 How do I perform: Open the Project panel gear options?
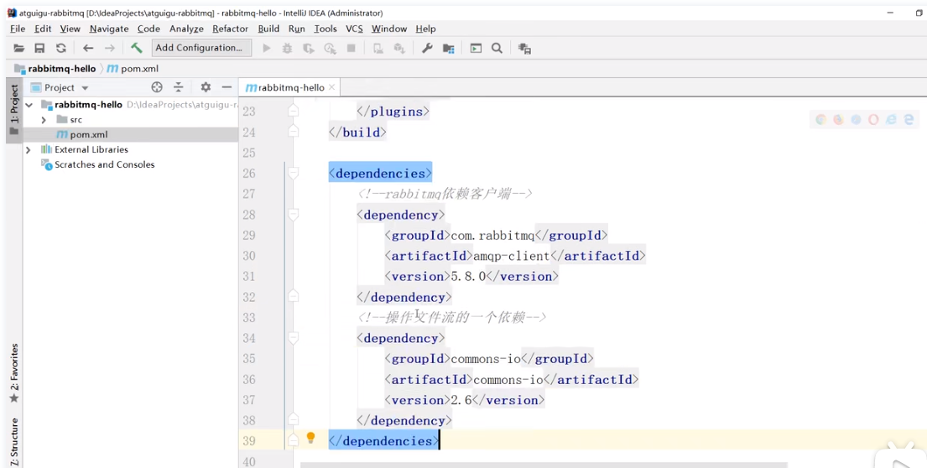pyautogui.click(x=206, y=87)
